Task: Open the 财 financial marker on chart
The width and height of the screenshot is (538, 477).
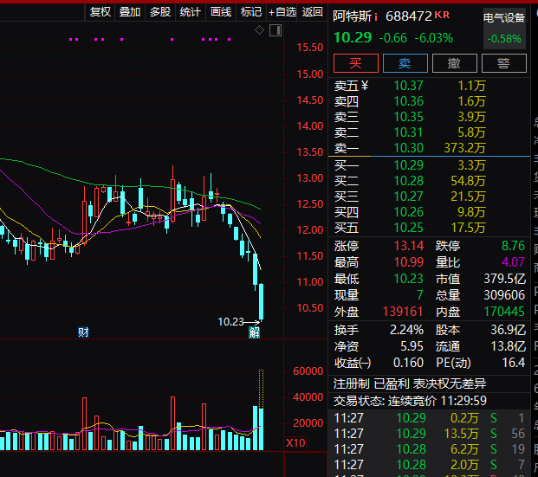Action: coord(83,332)
